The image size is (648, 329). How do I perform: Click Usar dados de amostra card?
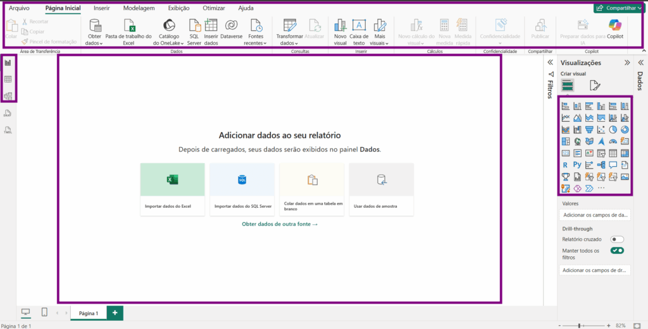pos(381,189)
